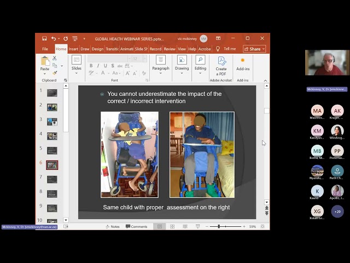Screen dimensions: 350x263
Task: Click the zoom slider handle
Action: [219, 226]
